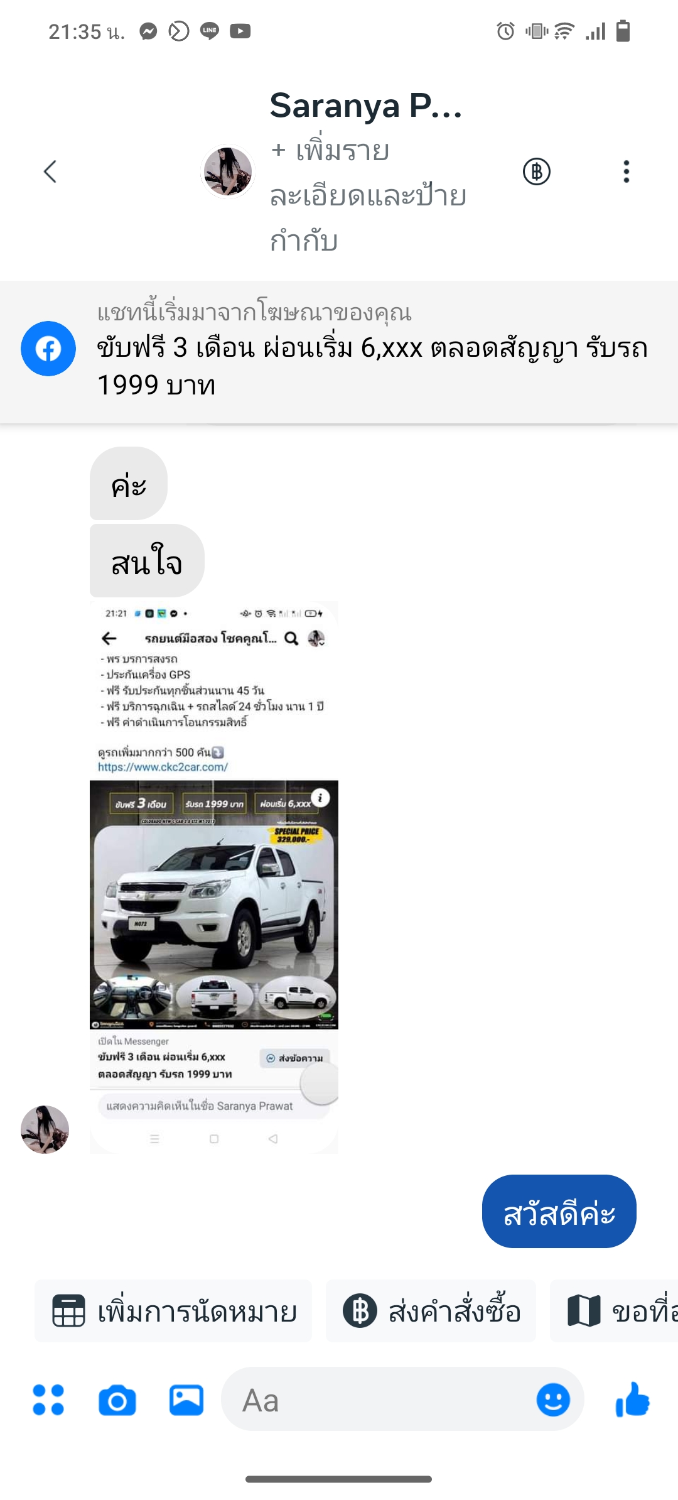678x1500 pixels.
Task: Open Saranya P... contact name
Action: pos(366,106)
